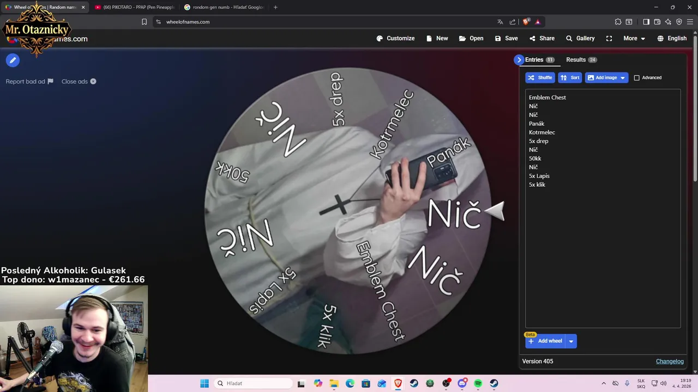
Task: Click the taskbar search box Hľadať
Action: (252, 383)
